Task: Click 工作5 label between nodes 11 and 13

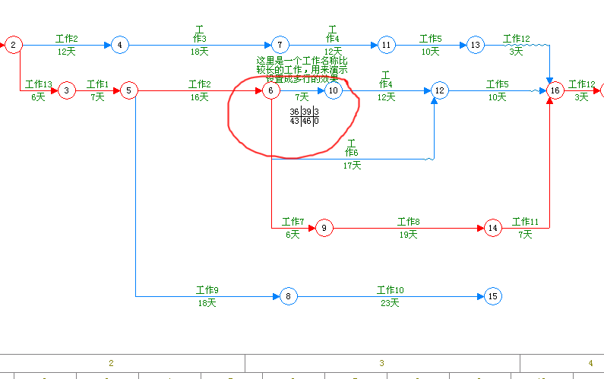Action: pos(431,39)
